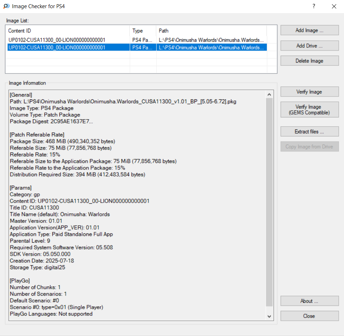Screen dimensions: 344x336
Task: Close the Image Checker window using X
Action: (334, 6)
